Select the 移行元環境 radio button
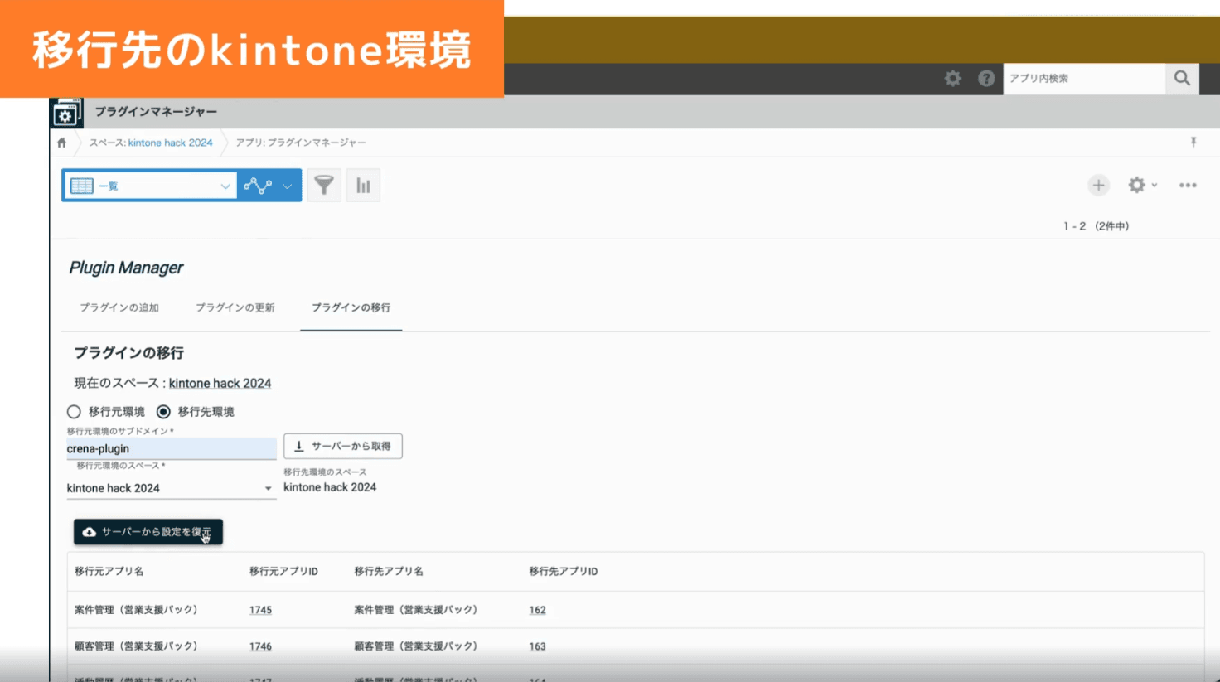The width and height of the screenshot is (1220, 682). (x=74, y=411)
